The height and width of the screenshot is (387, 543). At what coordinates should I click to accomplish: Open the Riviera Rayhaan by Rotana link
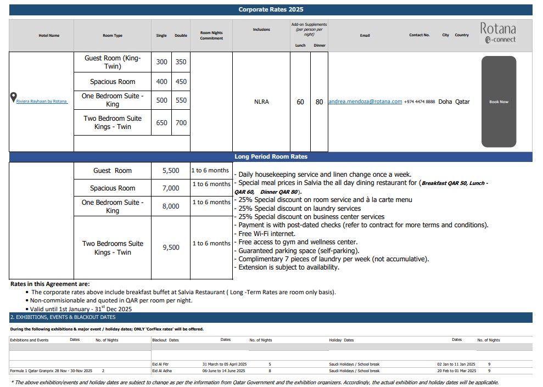coord(42,102)
